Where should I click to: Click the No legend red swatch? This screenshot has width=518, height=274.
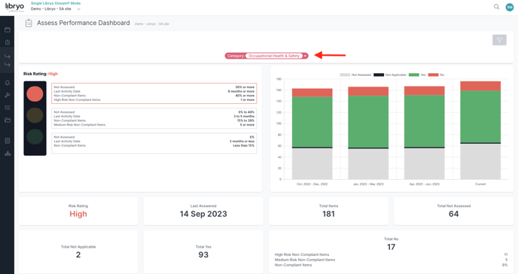pos(433,75)
